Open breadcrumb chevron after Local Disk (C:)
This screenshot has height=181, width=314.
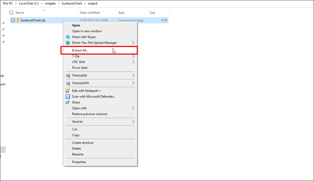(x=42, y=4)
